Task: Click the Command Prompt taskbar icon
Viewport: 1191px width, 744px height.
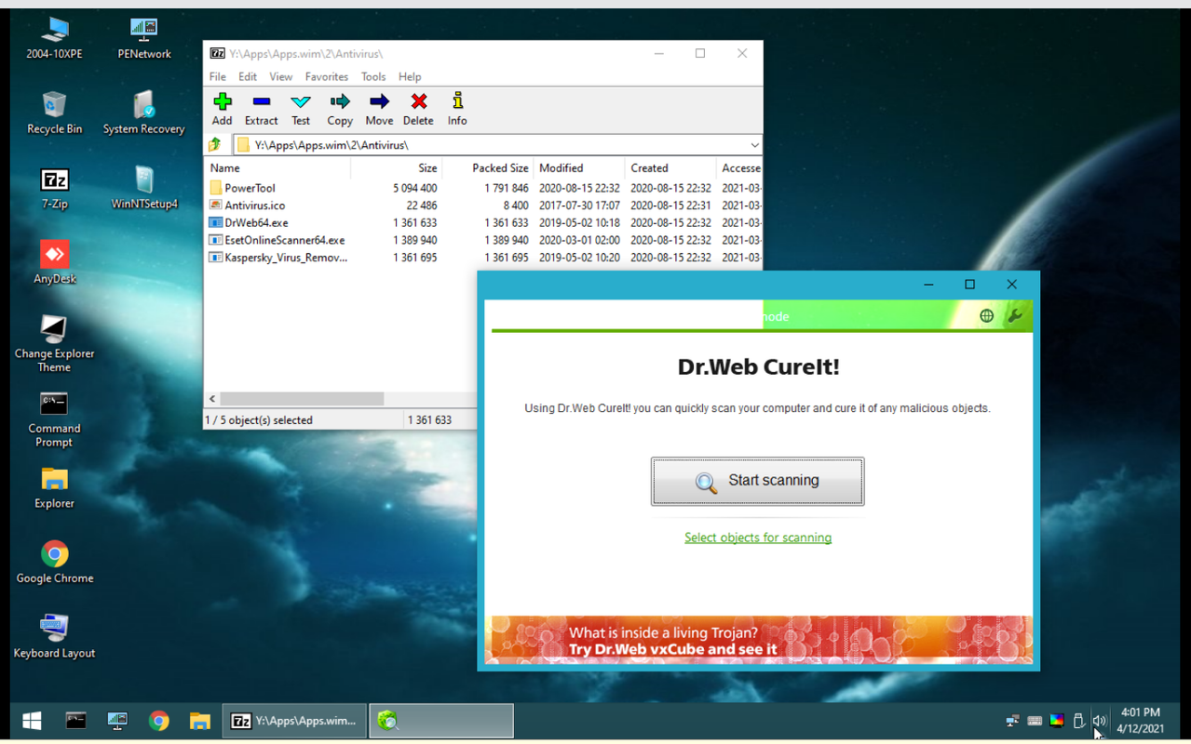Action: pyautogui.click(x=75, y=721)
